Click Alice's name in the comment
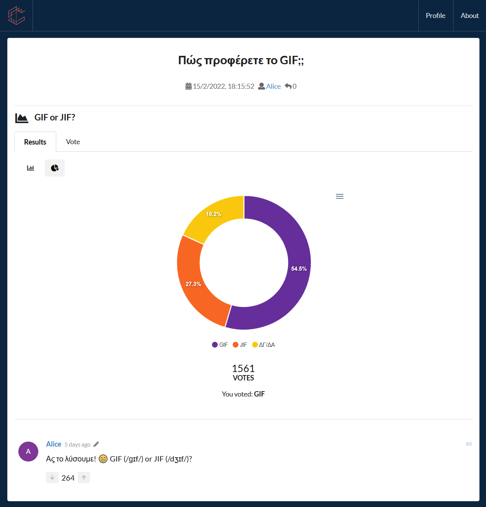The height and width of the screenshot is (507, 486). coord(54,444)
